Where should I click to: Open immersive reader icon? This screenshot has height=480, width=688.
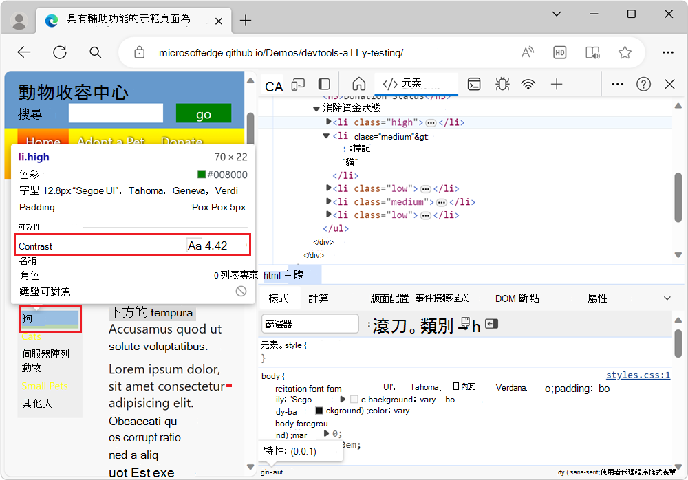point(593,53)
